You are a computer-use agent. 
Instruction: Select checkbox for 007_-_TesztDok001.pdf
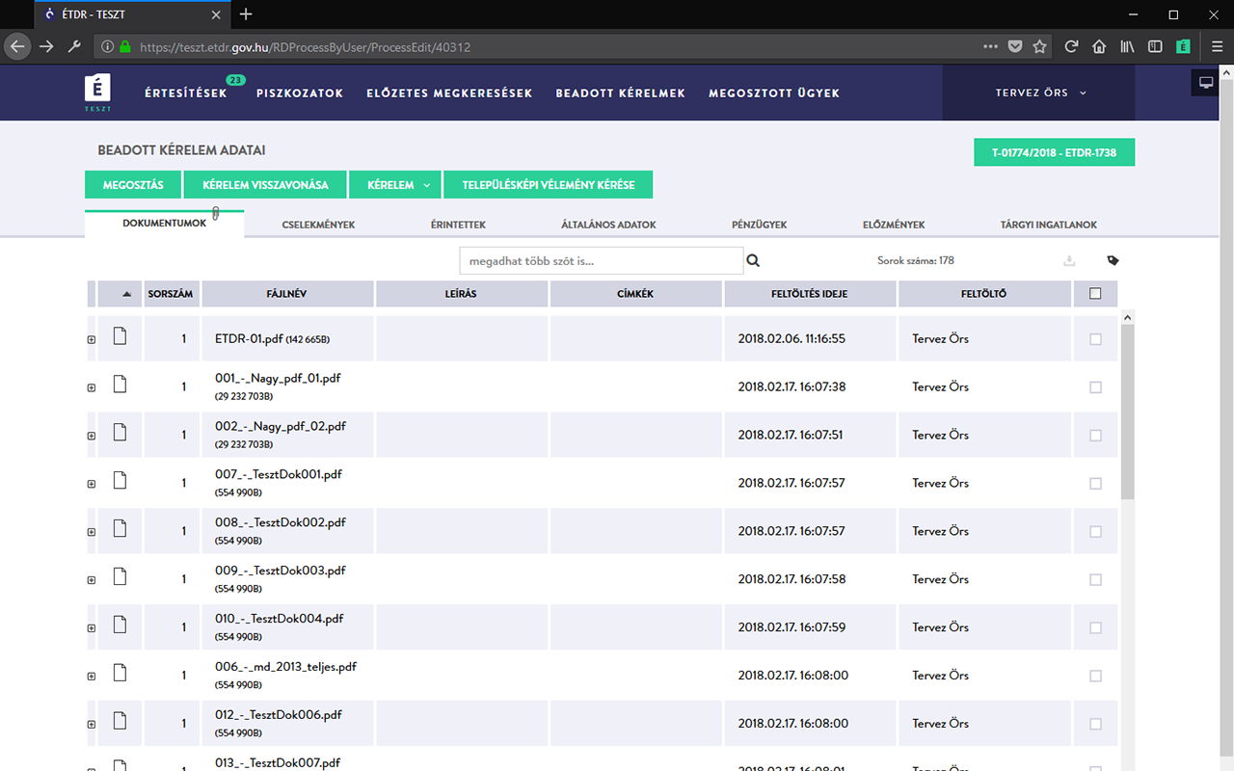pyautogui.click(x=1095, y=484)
